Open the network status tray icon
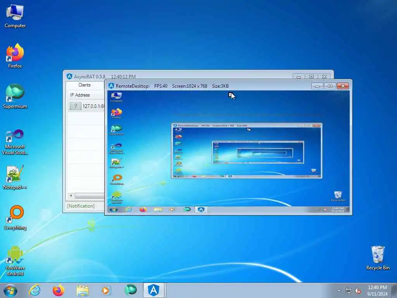The width and height of the screenshot is (397, 298). pos(349,291)
